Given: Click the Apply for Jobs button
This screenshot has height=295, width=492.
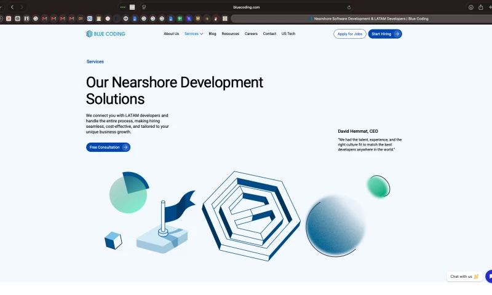Looking at the screenshot, I should pos(350,34).
